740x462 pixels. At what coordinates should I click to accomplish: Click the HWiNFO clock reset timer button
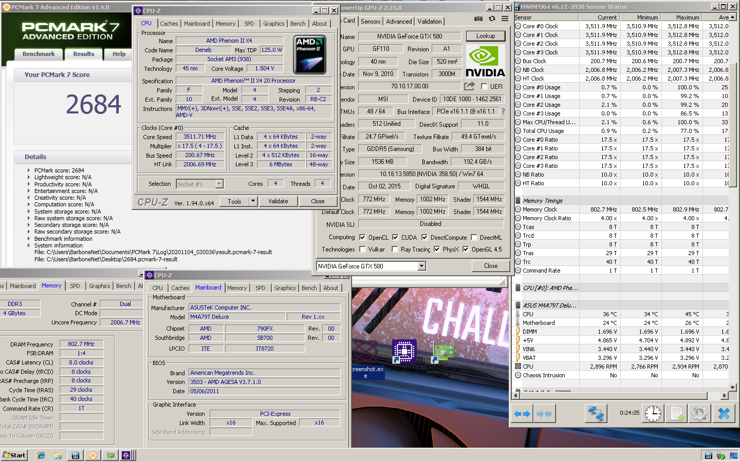pyautogui.click(x=653, y=414)
